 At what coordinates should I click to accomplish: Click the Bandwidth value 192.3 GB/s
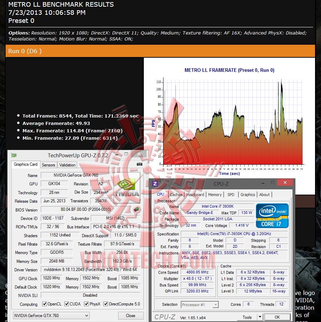tap(122, 261)
